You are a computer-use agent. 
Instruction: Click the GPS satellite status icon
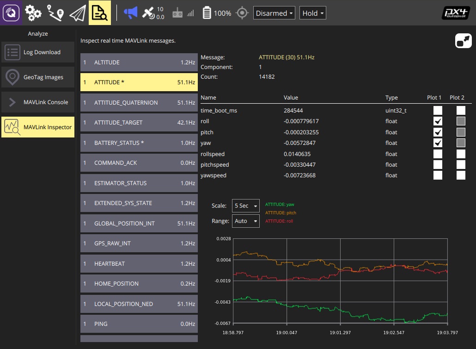(x=149, y=13)
